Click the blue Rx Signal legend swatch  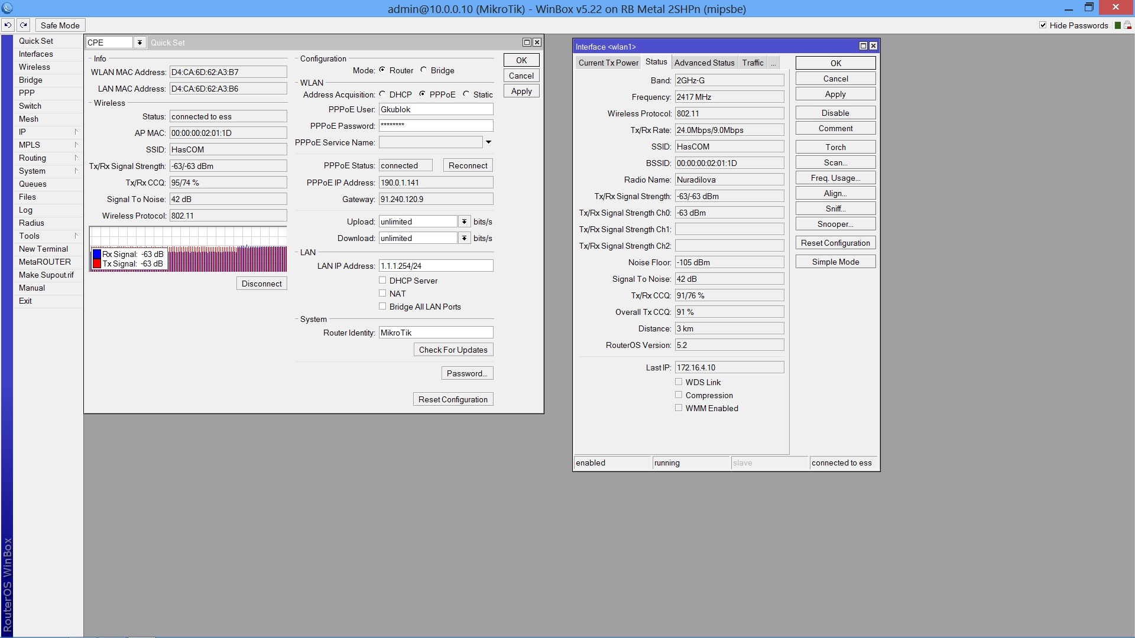[97, 255]
